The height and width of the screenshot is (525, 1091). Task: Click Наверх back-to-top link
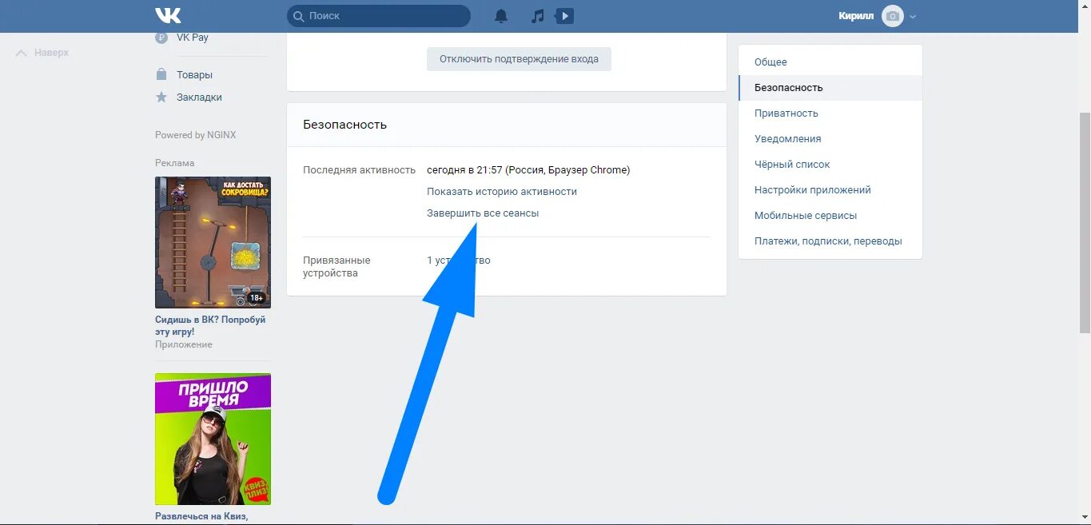pos(42,53)
